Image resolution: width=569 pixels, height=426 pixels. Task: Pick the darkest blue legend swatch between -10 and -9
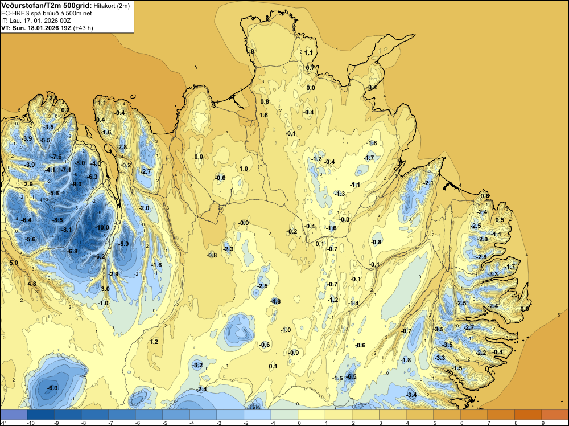click(40, 415)
